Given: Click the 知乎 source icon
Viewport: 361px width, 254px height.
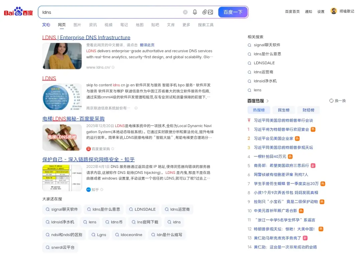Looking at the screenshot, I should click(x=88, y=189).
